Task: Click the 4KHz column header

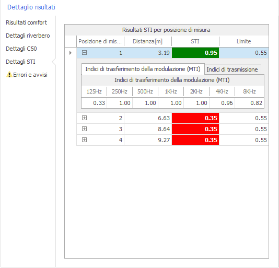Action: pos(222,91)
